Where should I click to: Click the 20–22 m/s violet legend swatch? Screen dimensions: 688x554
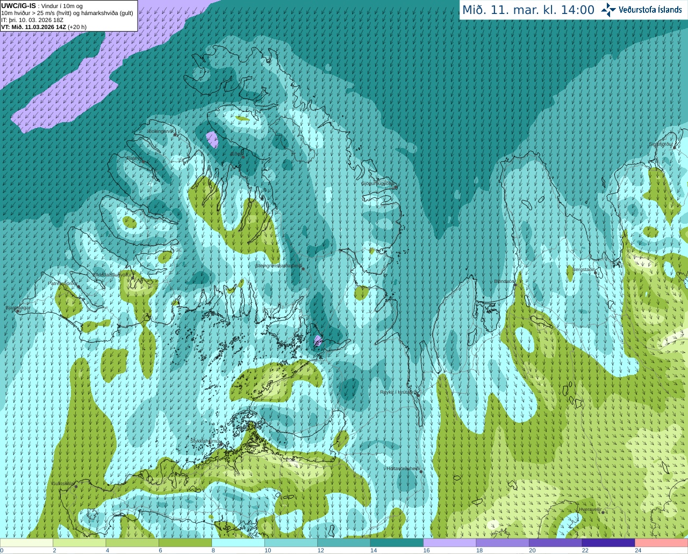[x=556, y=543]
